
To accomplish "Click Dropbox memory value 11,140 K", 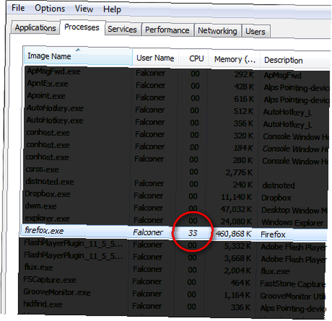I will 236,197.
